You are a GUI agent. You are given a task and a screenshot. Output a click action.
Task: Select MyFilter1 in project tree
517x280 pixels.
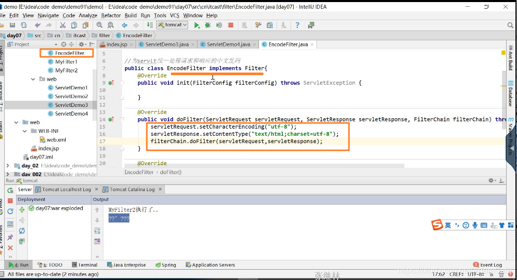point(63,61)
